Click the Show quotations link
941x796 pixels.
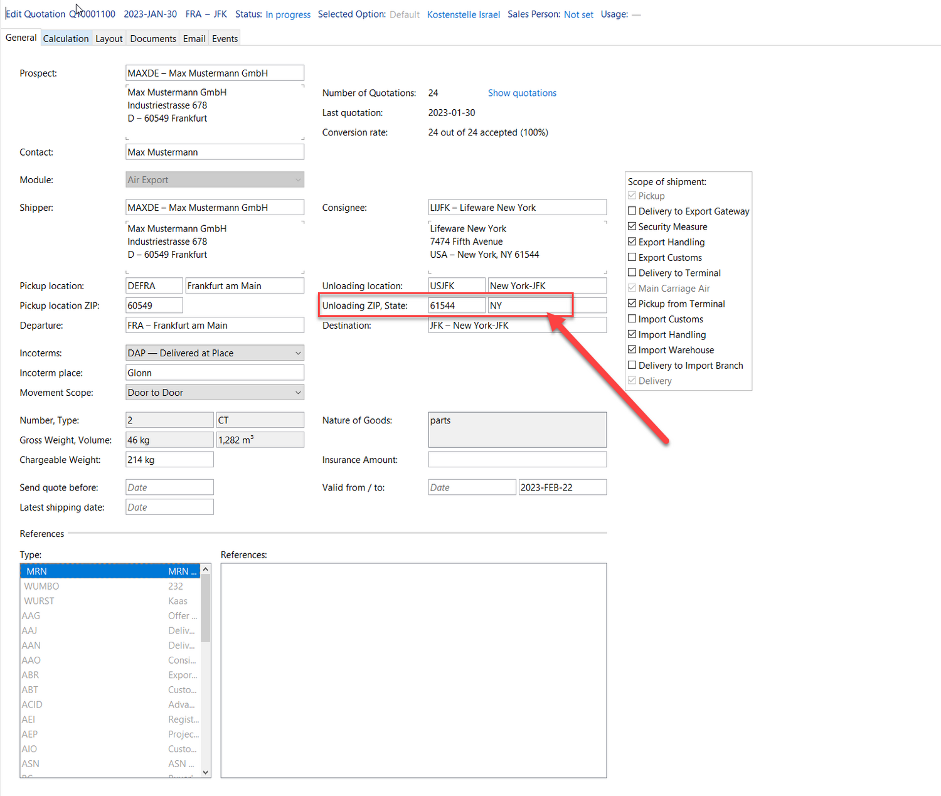[522, 93]
